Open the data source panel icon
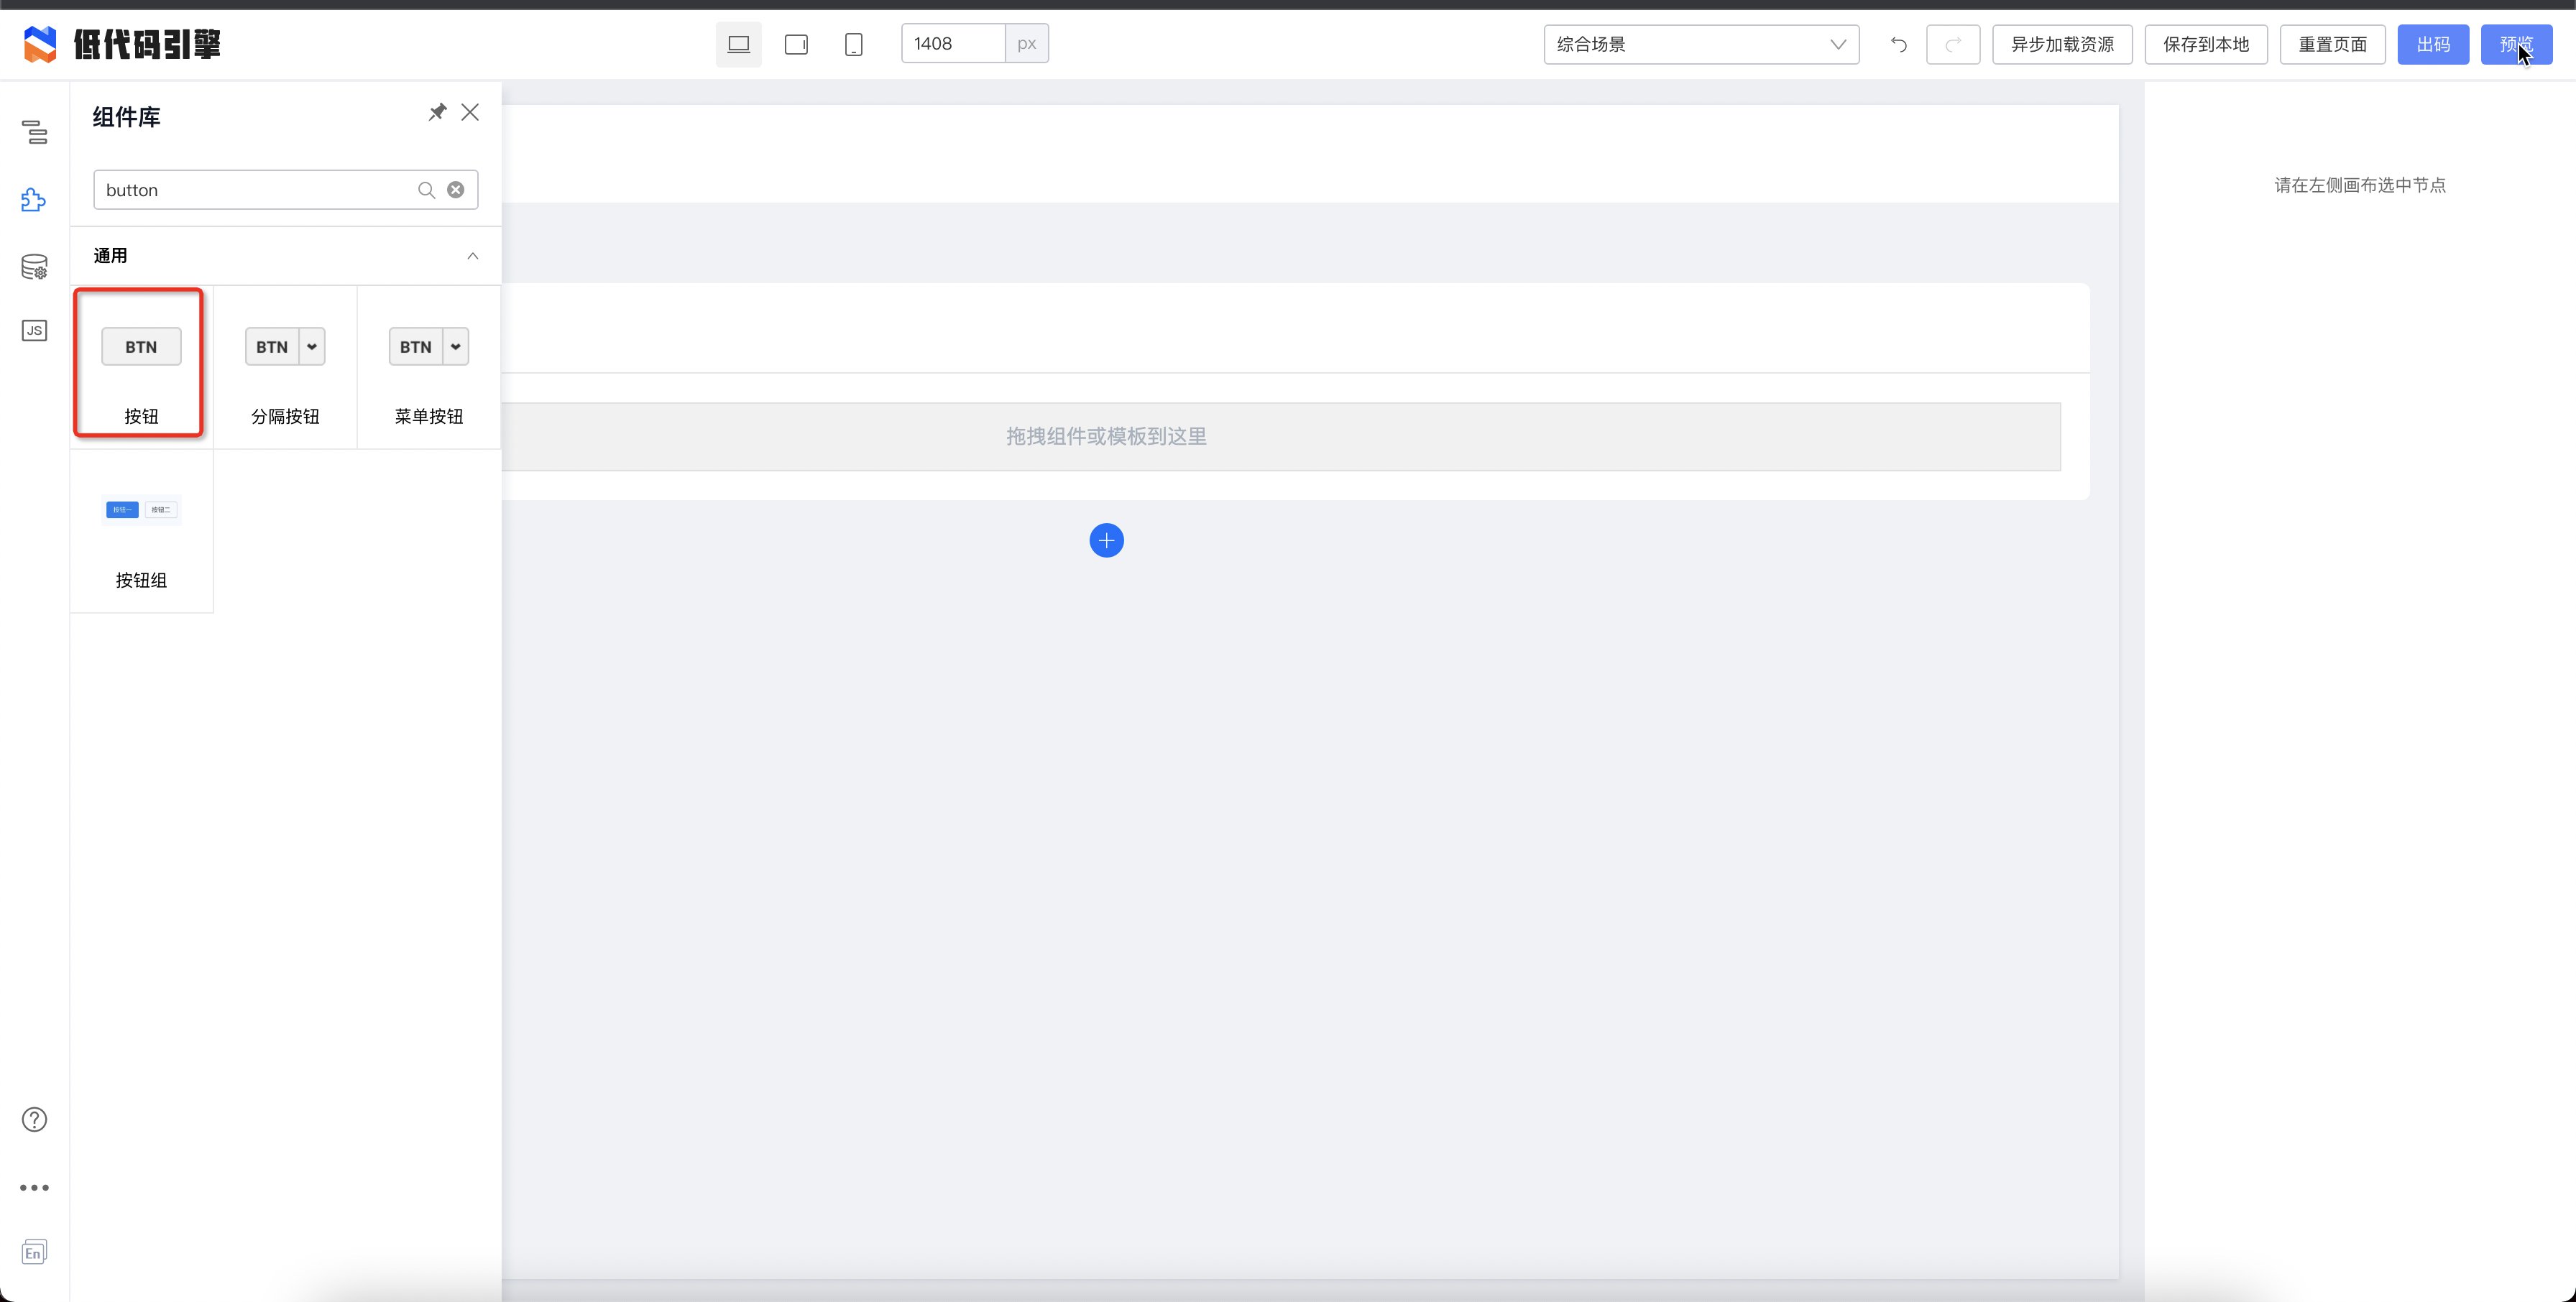Viewport: 2576px width, 1302px height. pyautogui.click(x=34, y=267)
